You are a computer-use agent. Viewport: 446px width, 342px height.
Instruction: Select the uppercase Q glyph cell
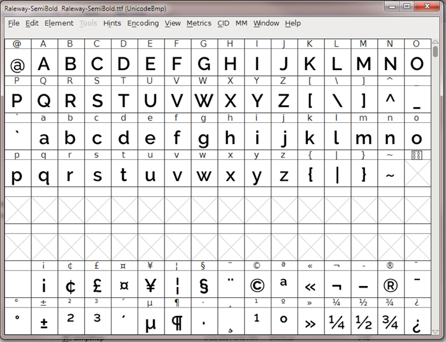click(45, 99)
